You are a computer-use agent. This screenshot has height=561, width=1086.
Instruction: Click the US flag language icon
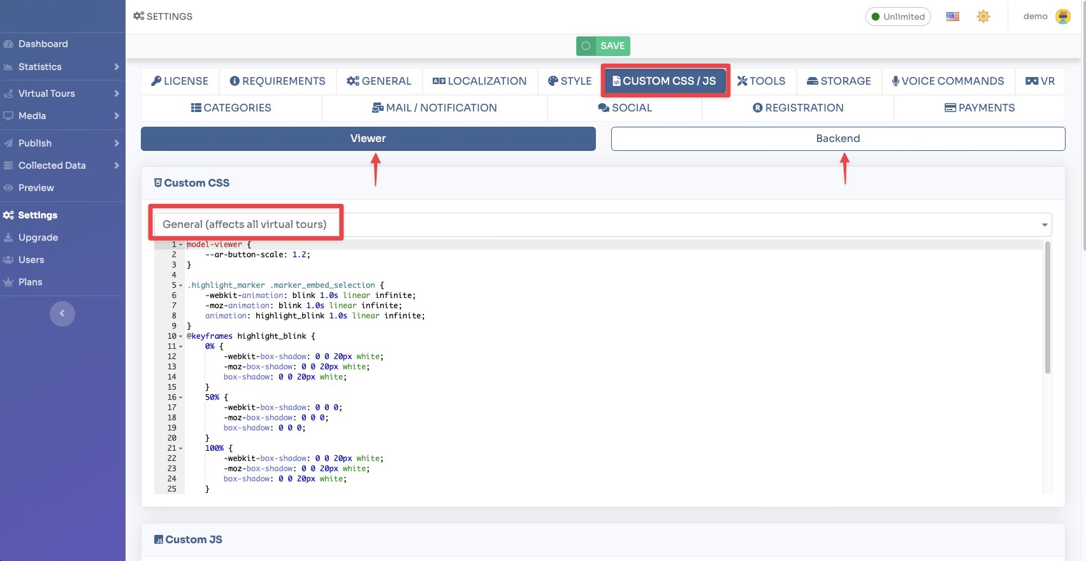click(953, 17)
